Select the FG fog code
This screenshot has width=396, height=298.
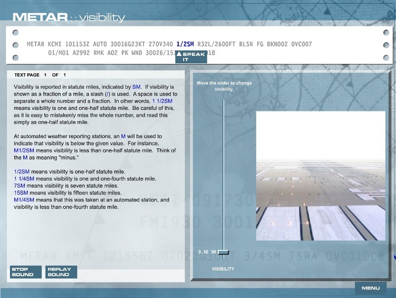coord(260,45)
